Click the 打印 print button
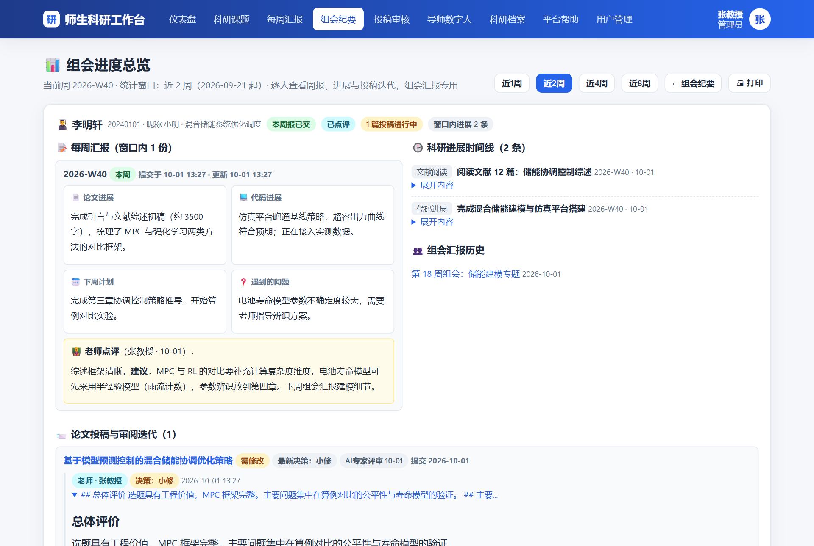Screen dimensions: 814x546 pos(749,83)
